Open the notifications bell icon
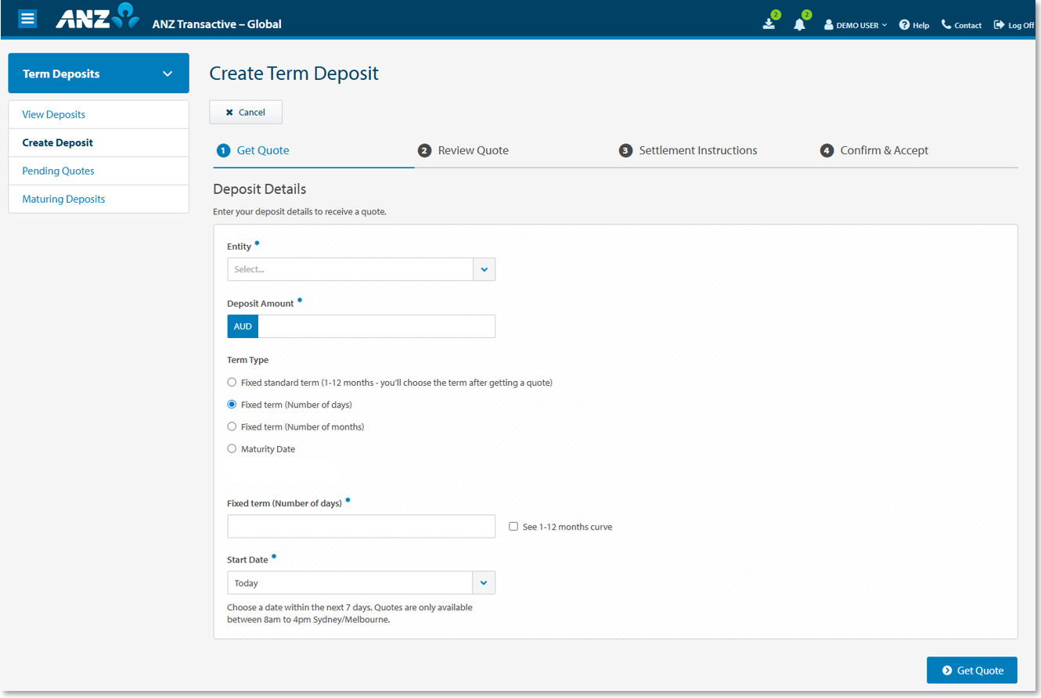Image resolution: width=1041 pixels, height=698 pixels. [798, 24]
